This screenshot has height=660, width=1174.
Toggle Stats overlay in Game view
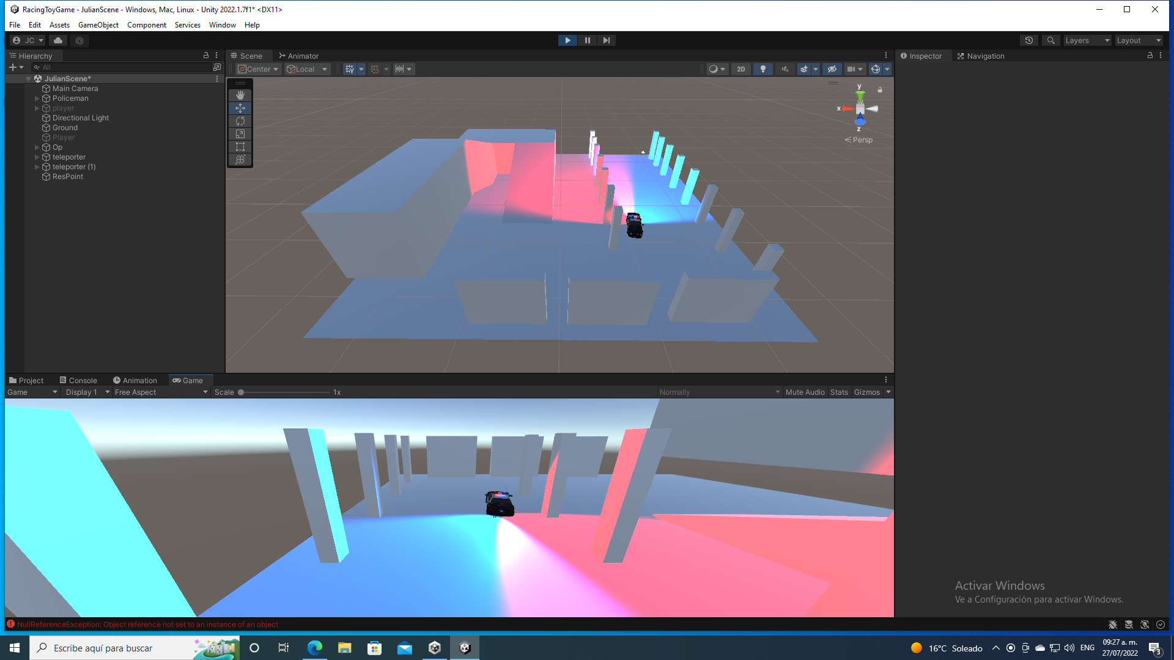[x=839, y=392]
